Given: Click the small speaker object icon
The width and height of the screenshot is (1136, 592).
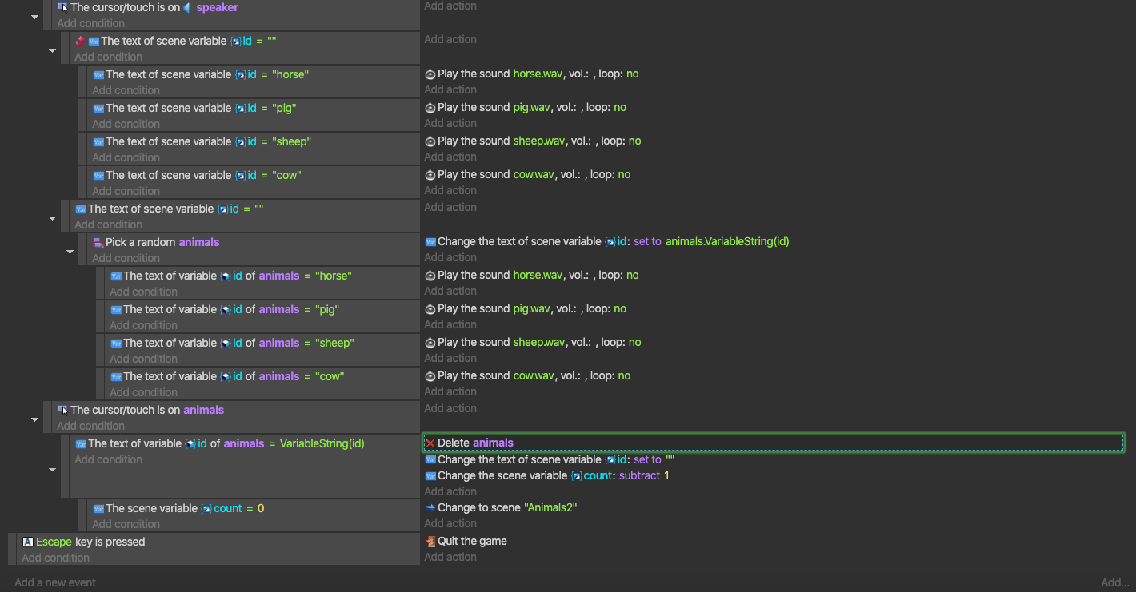Looking at the screenshot, I should point(187,7).
